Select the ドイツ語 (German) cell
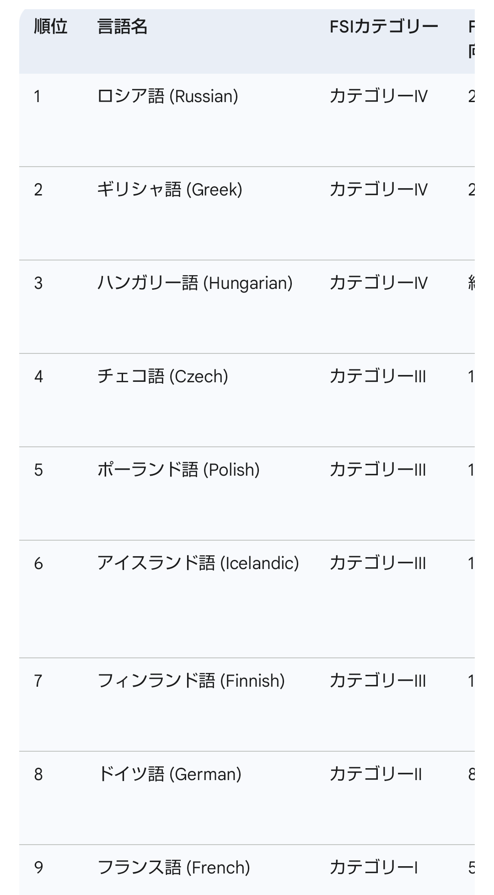Viewport: 494px width, 895px height. pos(169,774)
